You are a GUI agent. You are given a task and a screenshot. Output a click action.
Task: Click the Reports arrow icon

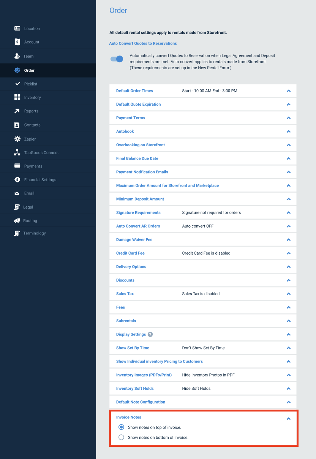tap(17, 111)
